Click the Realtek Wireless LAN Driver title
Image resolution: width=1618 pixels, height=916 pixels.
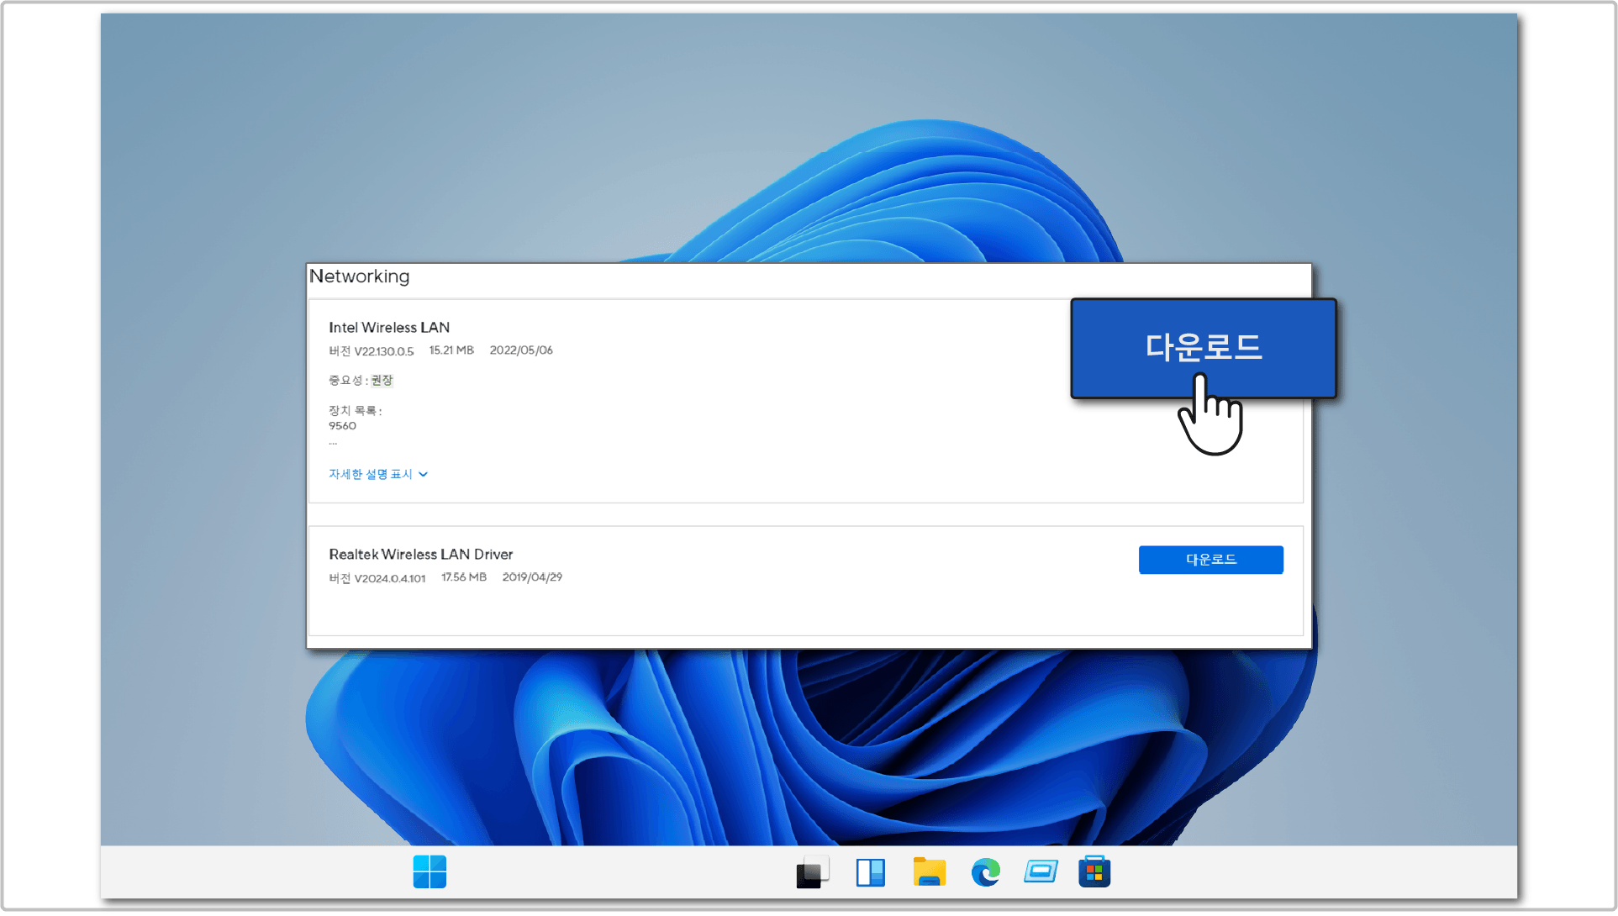point(420,555)
